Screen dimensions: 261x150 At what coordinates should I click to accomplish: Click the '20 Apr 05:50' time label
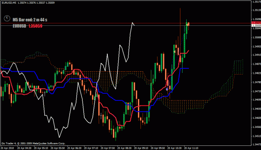(58, 148)
